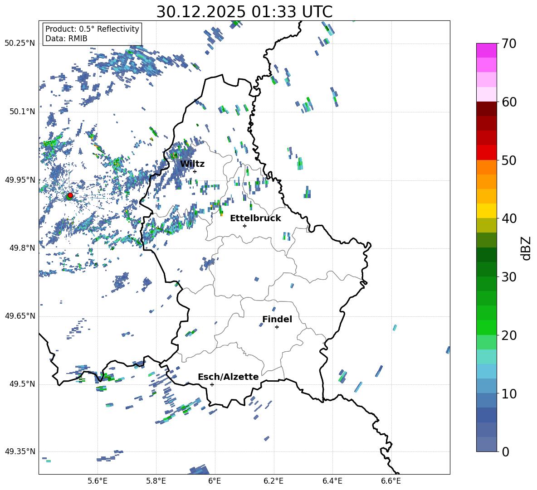
Task: Click the 40 colorbar tick label
Action: tap(509, 218)
